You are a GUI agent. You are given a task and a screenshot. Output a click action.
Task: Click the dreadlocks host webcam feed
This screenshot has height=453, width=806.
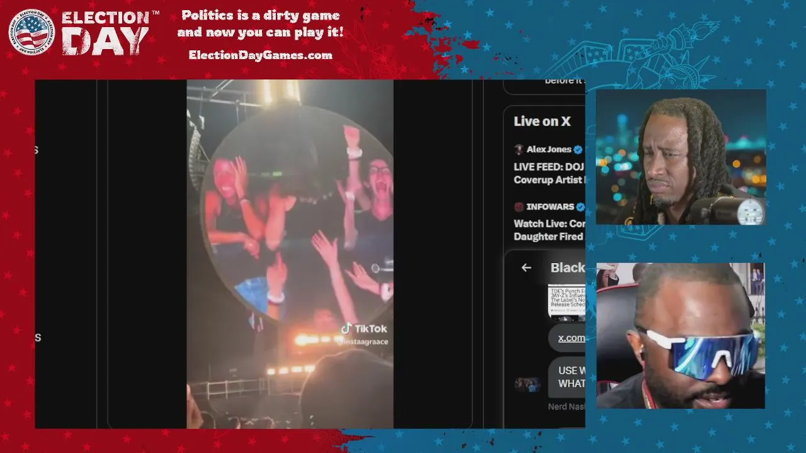681,157
